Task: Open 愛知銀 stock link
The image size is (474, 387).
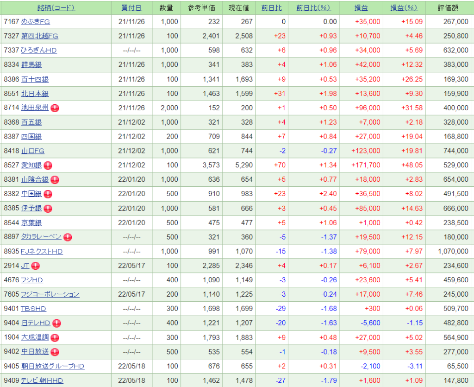Action: point(31,165)
